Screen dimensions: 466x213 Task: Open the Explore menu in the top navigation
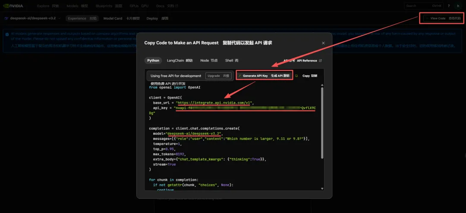pos(48,6)
